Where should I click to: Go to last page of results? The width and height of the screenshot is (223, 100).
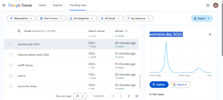pos(137,96)
